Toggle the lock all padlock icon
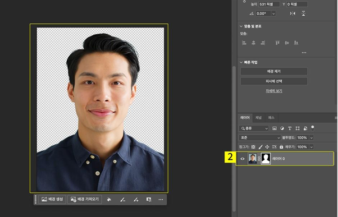 click(281, 147)
